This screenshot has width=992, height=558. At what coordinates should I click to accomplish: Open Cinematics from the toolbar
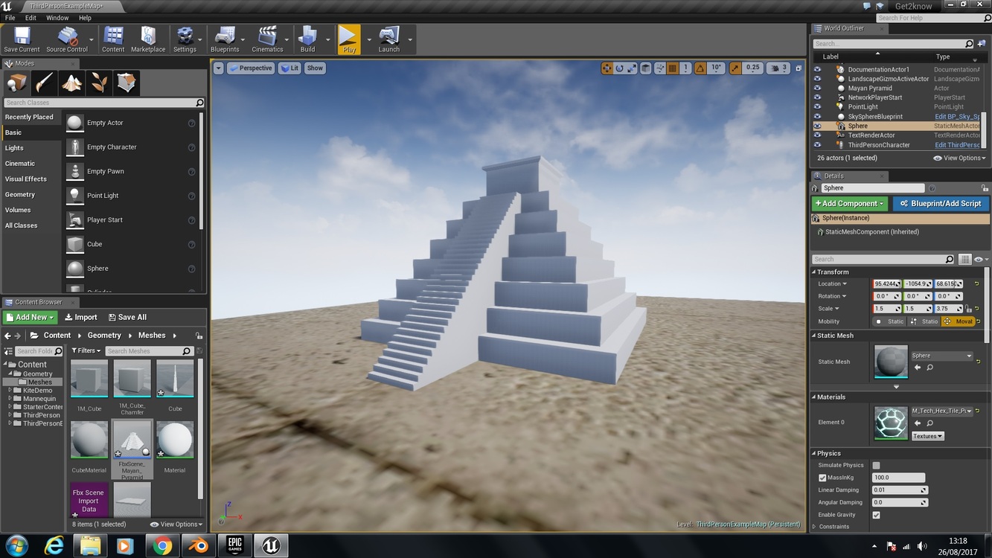pyautogui.click(x=267, y=39)
